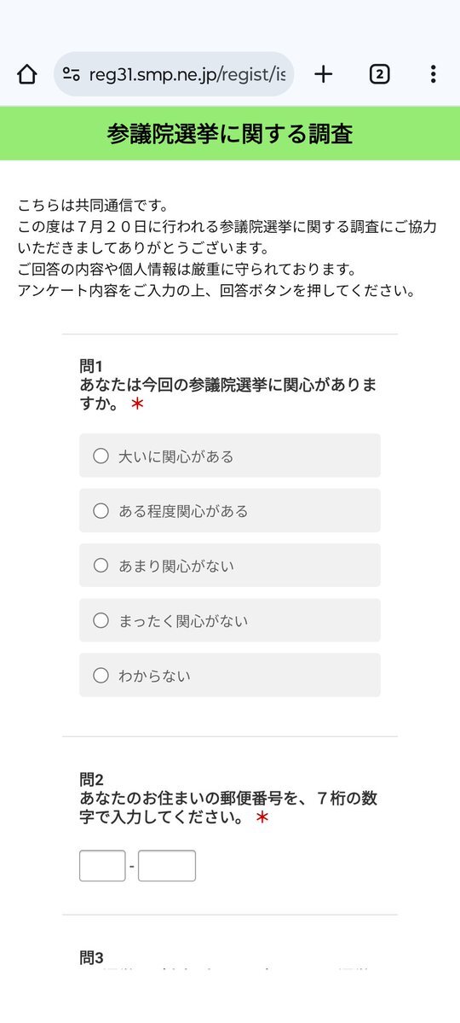Tap the 問2 postal code question text
This screenshot has width=460, height=1023.
228,798
